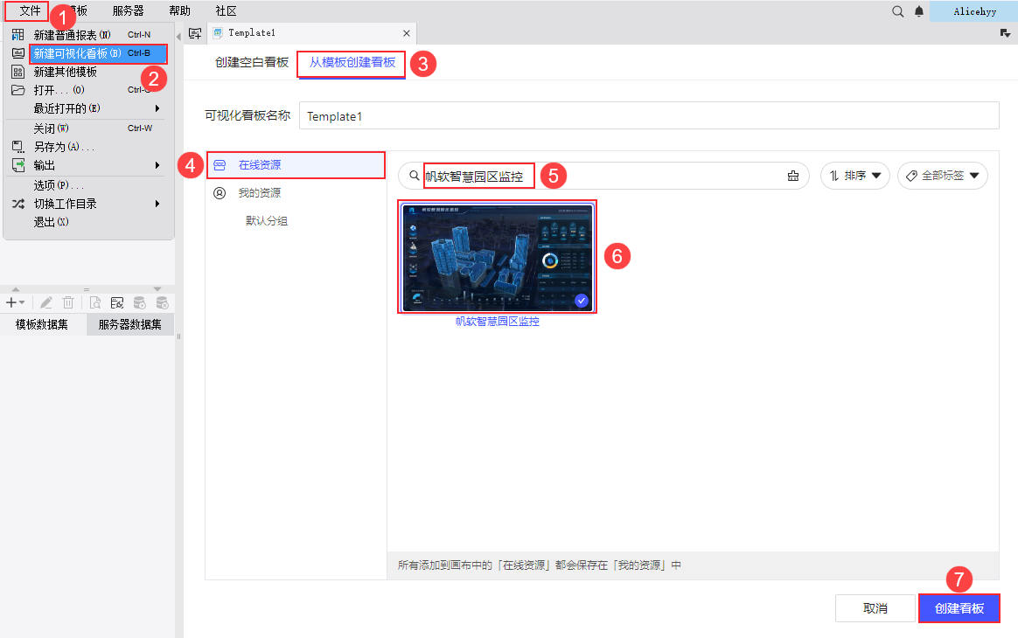
Task: Collapse the left panel arrow
Action: point(178,37)
